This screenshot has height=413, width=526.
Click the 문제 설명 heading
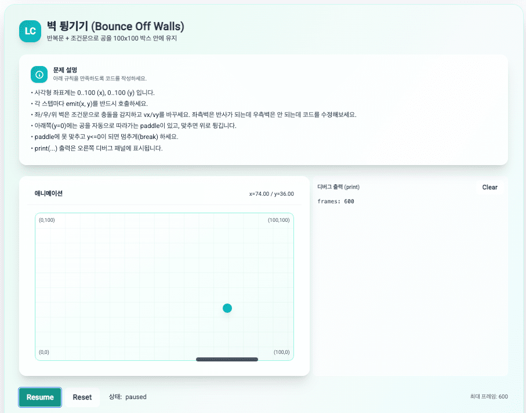point(65,70)
